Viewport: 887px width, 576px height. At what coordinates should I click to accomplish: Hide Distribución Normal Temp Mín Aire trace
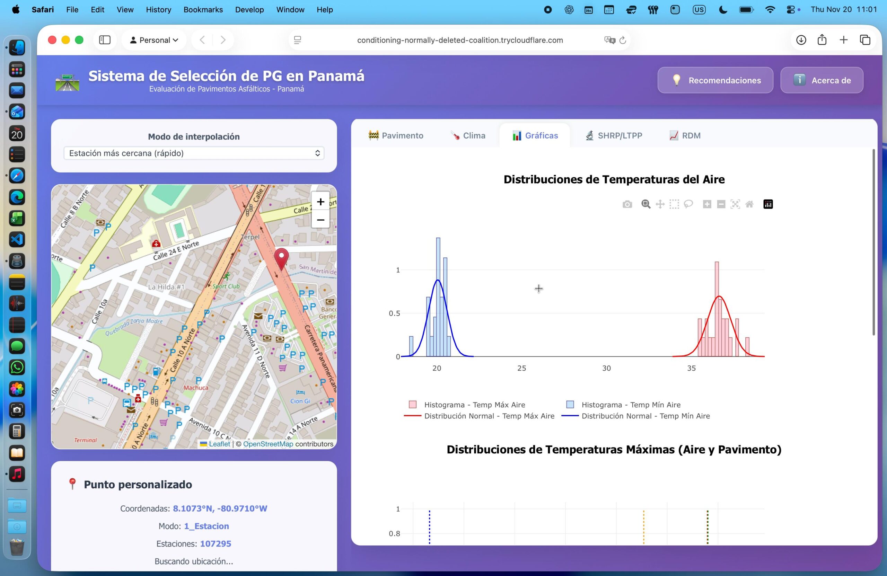click(x=645, y=416)
